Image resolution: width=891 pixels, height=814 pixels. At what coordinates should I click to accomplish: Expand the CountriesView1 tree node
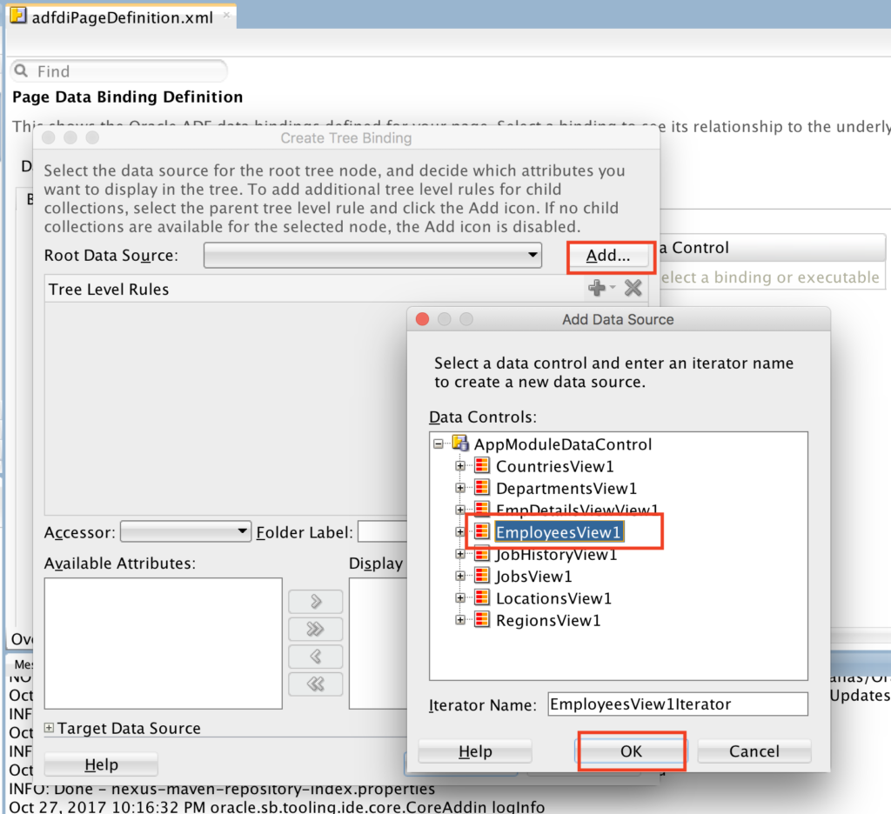point(460,465)
